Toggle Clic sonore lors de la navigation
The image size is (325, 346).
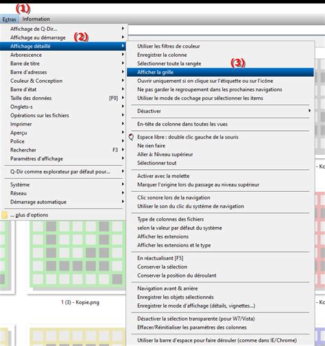pyautogui.click(x=221, y=198)
